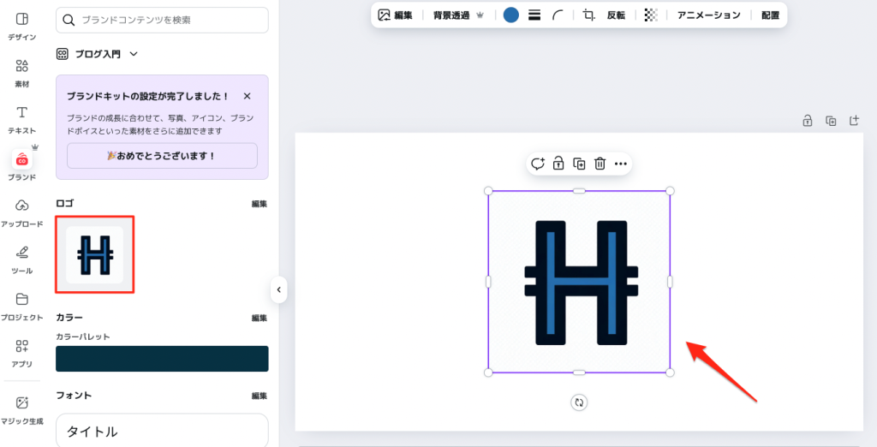Click 編集 link beside the ロゴ section
This screenshot has width=877, height=447.
[259, 204]
